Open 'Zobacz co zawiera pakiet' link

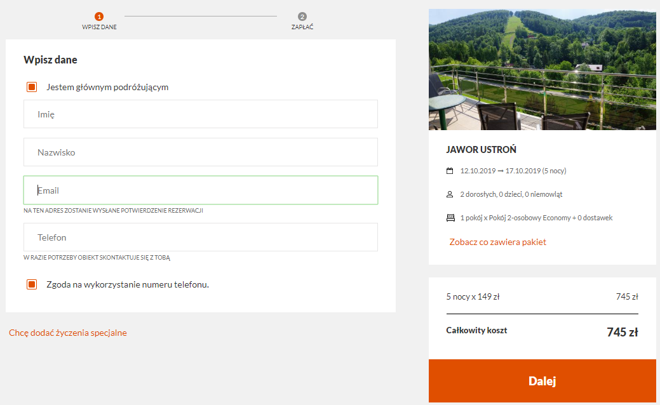(x=497, y=242)
